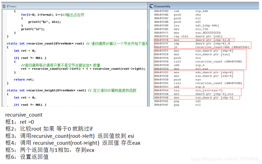Click the ret = recursive_count(root->left) statement

coord(83,69)
